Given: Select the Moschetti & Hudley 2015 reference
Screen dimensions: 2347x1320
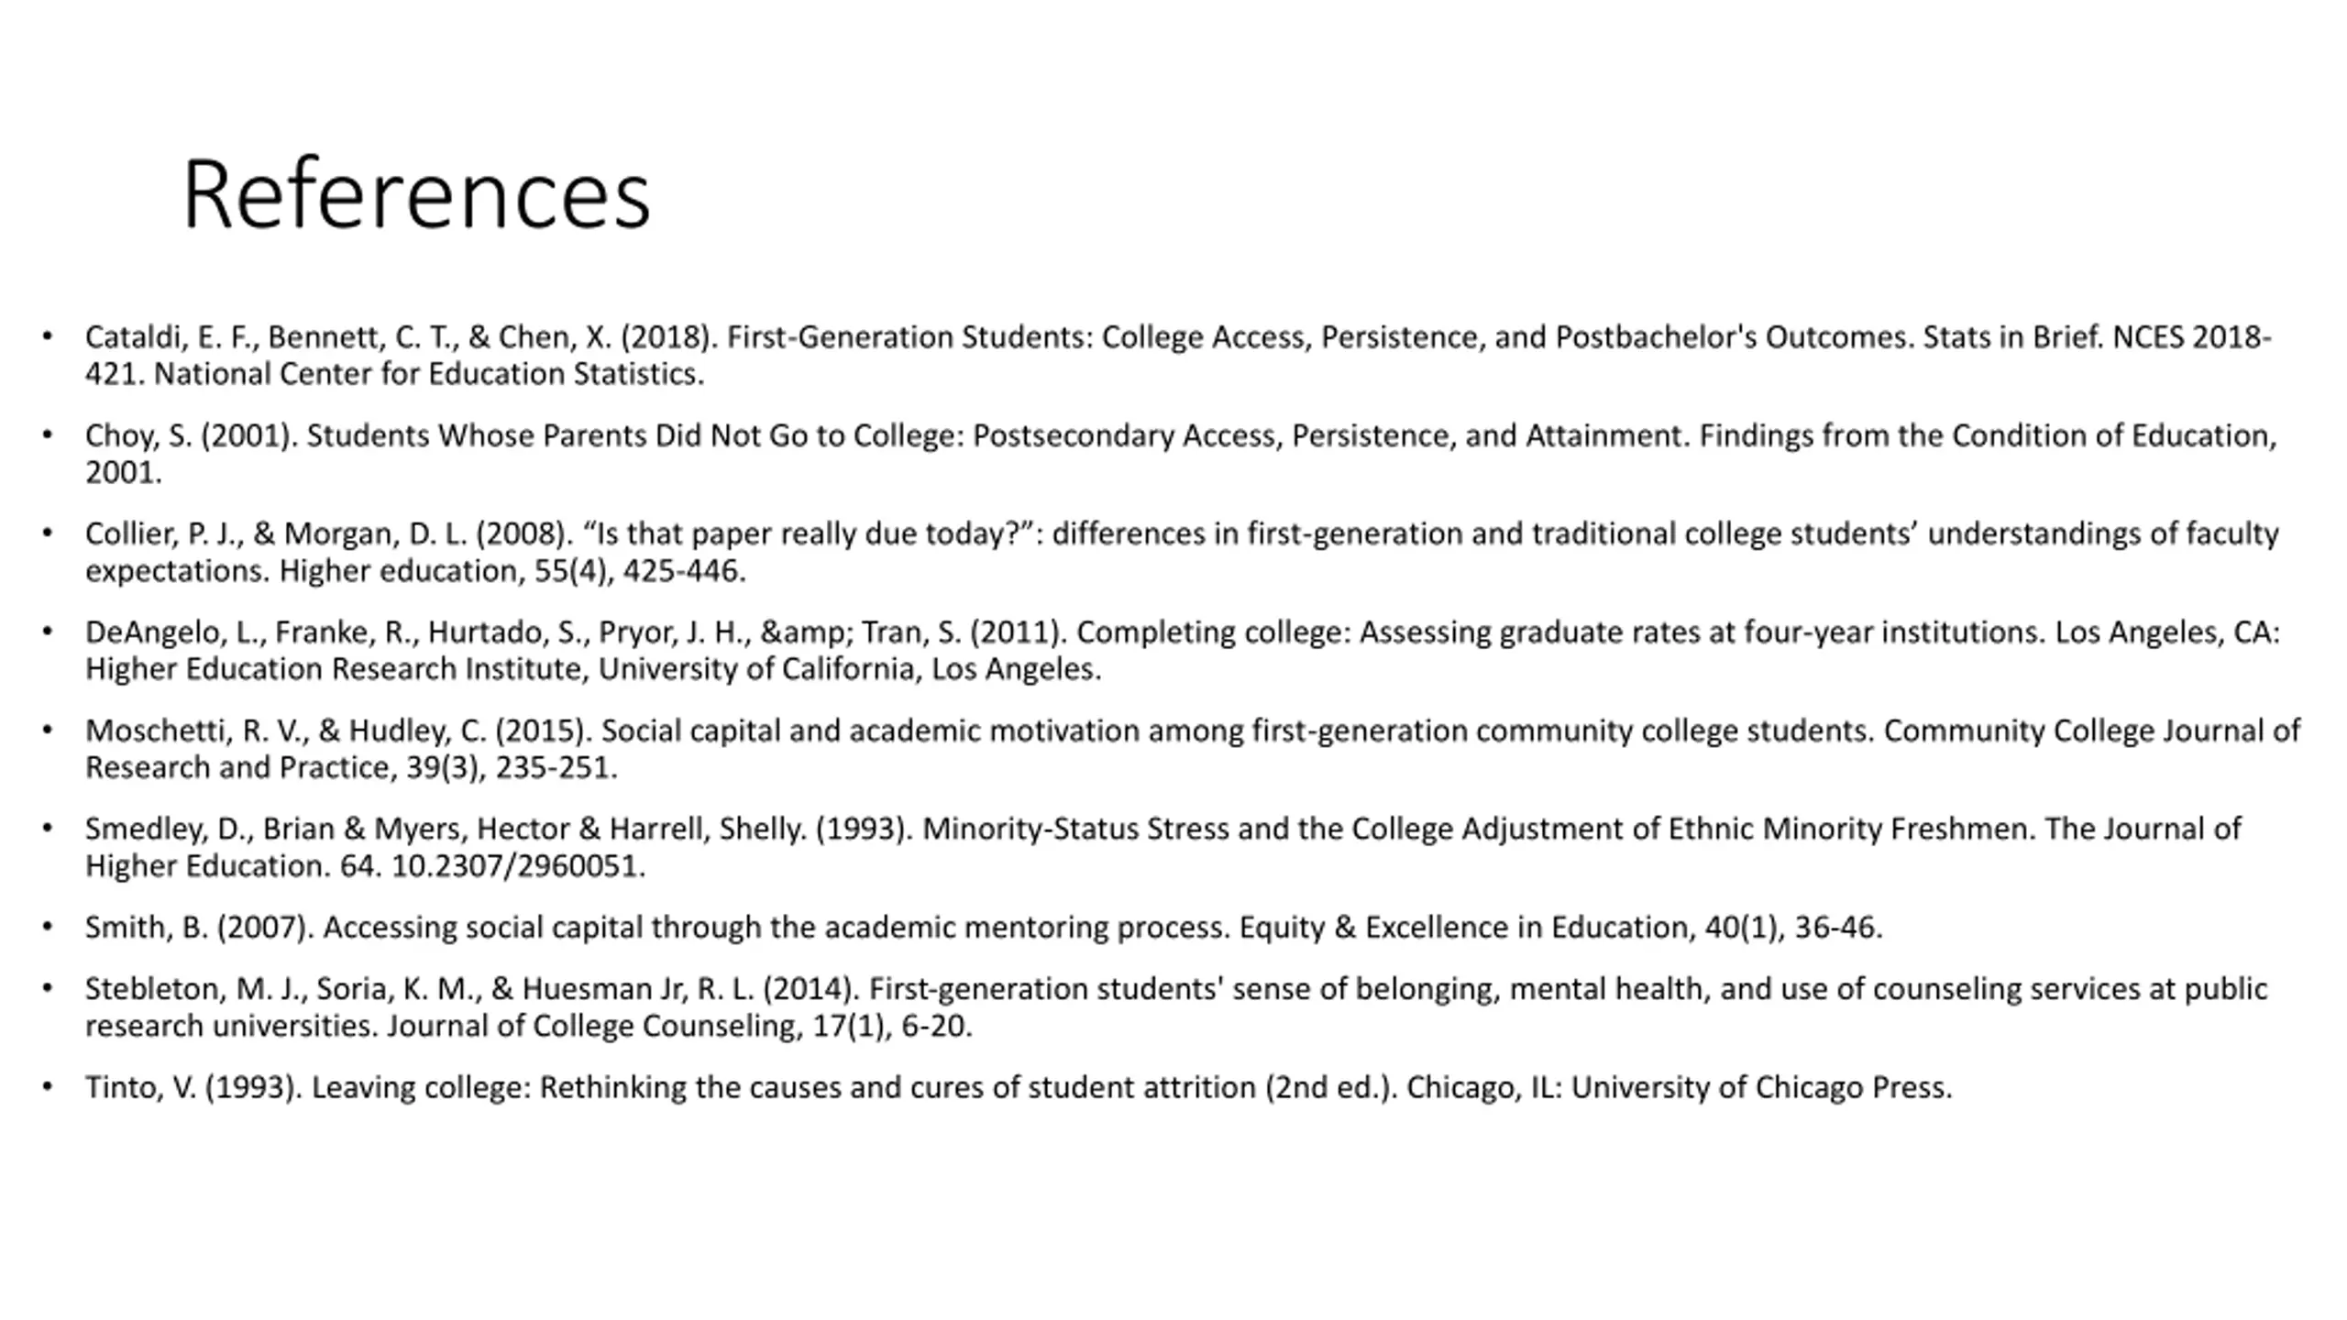Looking at the screenshot, I should (1193, 748).
